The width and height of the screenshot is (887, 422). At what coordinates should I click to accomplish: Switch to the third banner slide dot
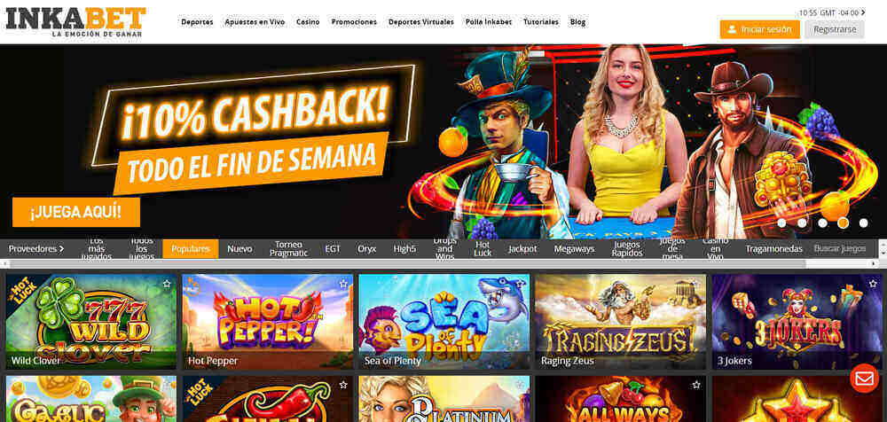coord(822,223)
